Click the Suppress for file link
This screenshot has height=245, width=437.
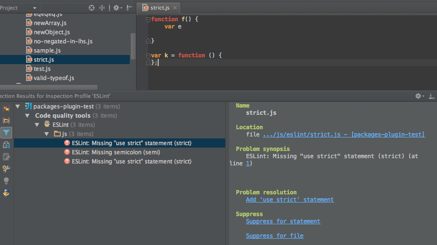(x=274, y=236)
